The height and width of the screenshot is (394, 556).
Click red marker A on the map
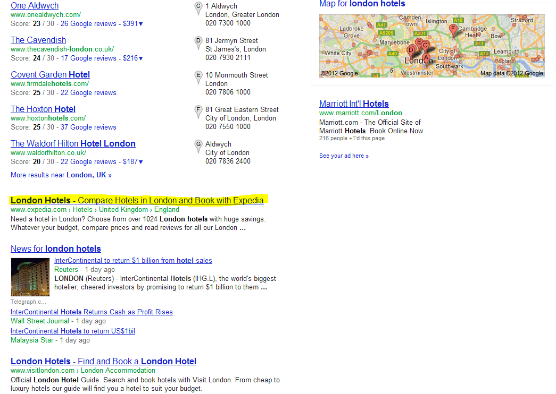point(426,59)
